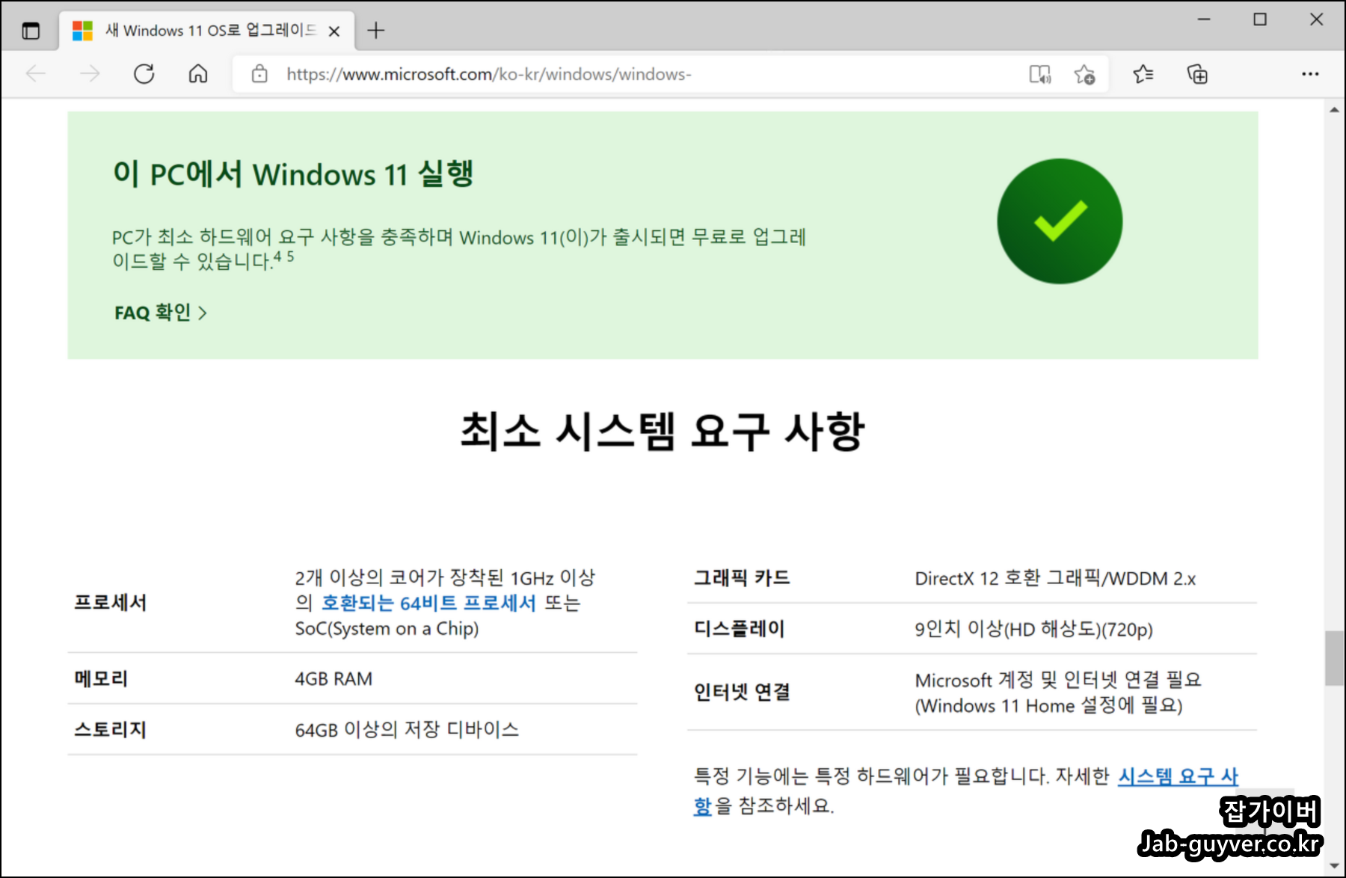Click the 9인치 이상(HD 해상도)(720p) value
The height and width of the screenshot is (878, 1346).
click(1033, 630)
